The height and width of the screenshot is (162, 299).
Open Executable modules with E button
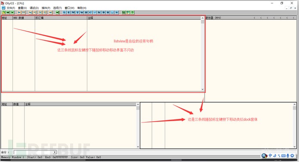69,12
